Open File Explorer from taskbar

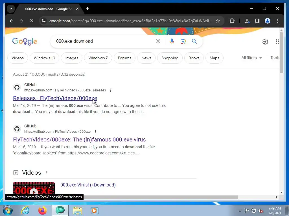tap(78, 210)
